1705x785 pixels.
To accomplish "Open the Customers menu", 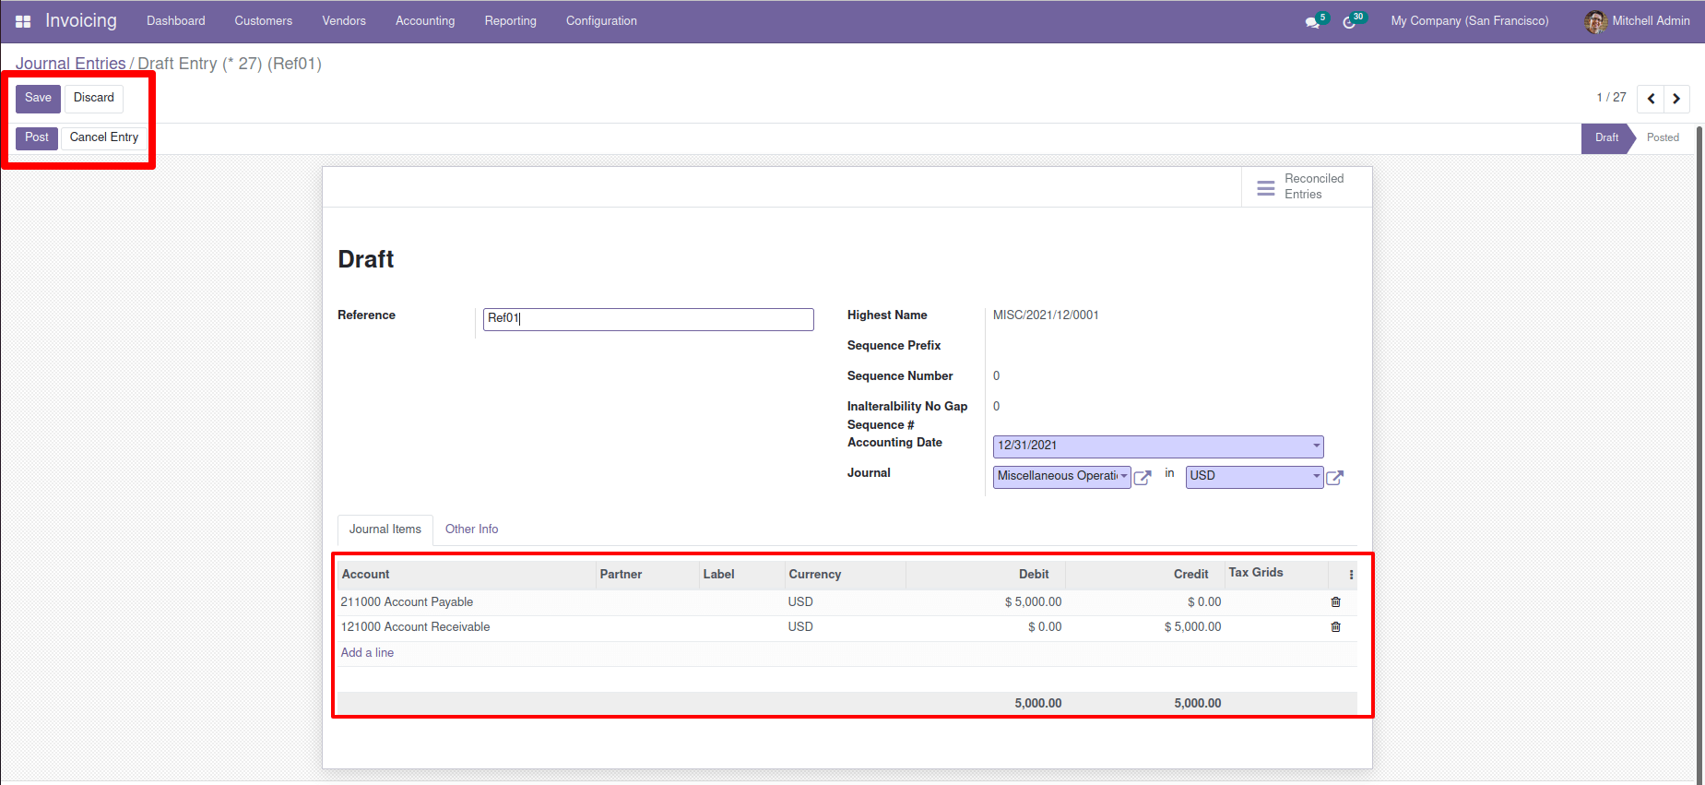I will [264, 21].
